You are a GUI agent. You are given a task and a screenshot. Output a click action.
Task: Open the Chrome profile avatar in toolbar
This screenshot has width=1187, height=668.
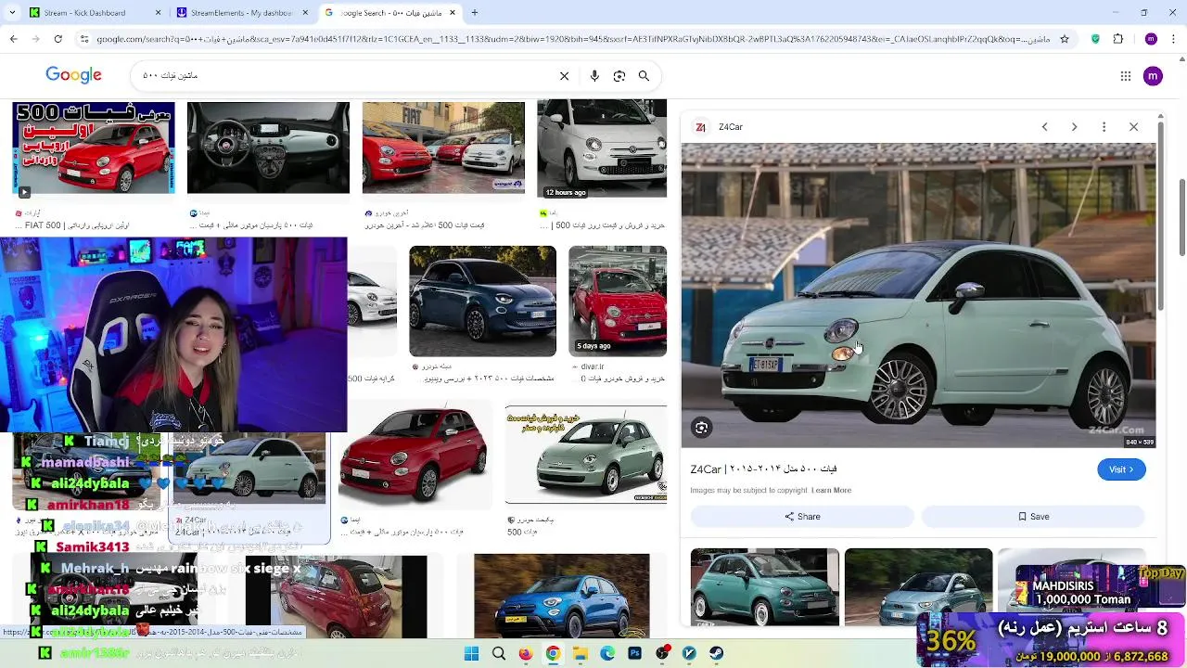point(1151,39)
